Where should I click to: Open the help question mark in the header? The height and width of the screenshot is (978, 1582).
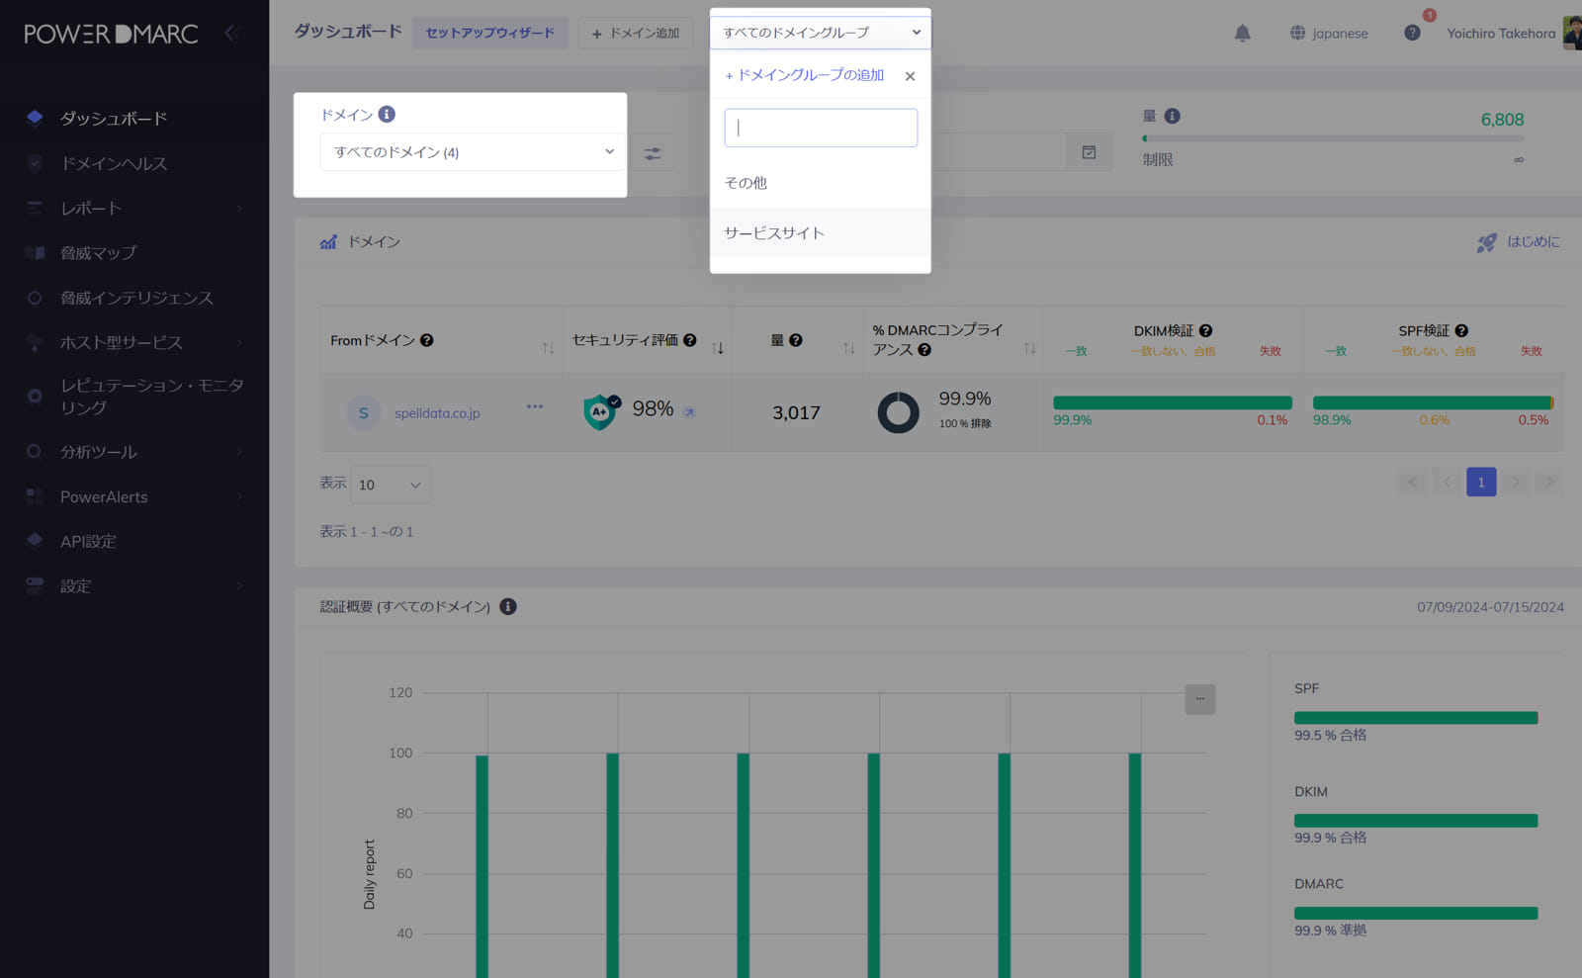coord(1412,33)
